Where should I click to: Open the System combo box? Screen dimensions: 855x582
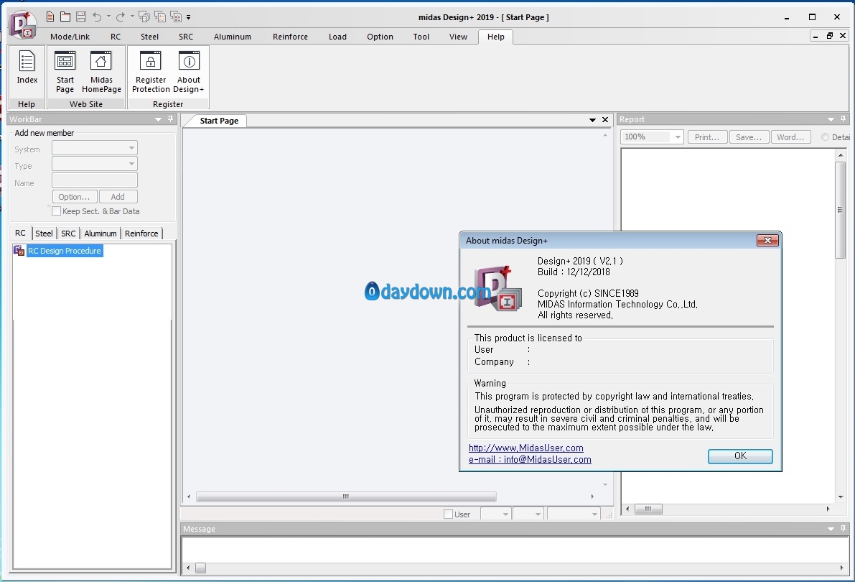(94, 148)
